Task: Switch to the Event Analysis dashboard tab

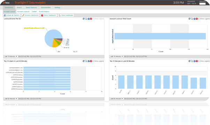Action: pos(44,11)
